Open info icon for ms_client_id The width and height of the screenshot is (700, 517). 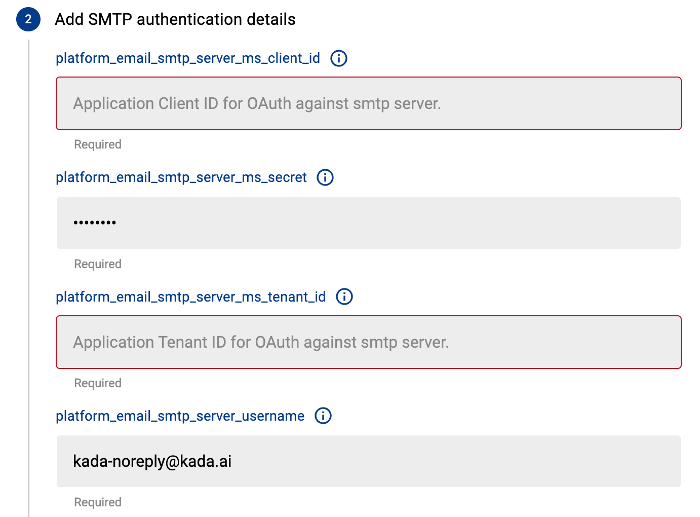[x=339, y=58]
